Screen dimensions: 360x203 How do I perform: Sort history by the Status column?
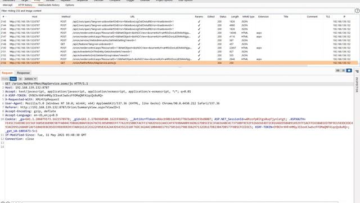click(223, 16)
